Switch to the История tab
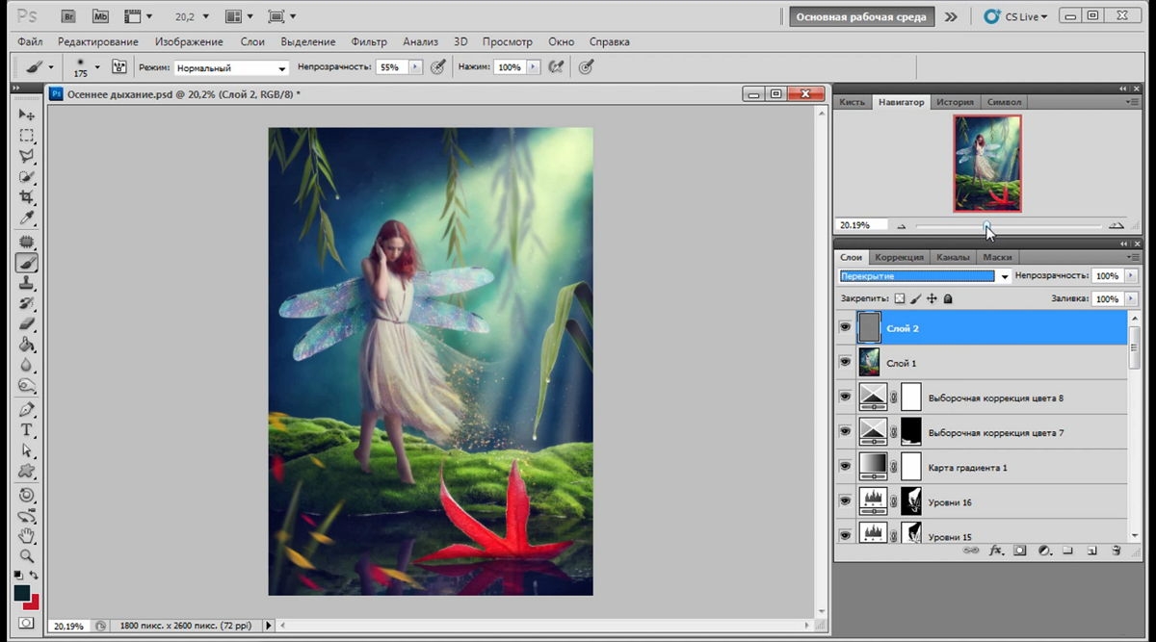The width and height of the screenshot is (1156, 642). [x=956, y=102]
